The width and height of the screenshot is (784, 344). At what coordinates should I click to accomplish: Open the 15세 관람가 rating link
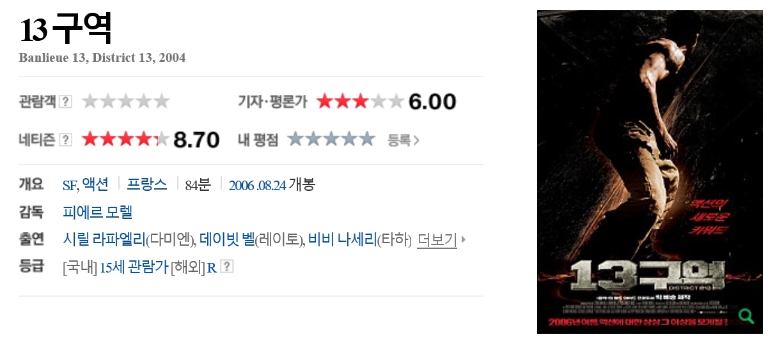134,267
